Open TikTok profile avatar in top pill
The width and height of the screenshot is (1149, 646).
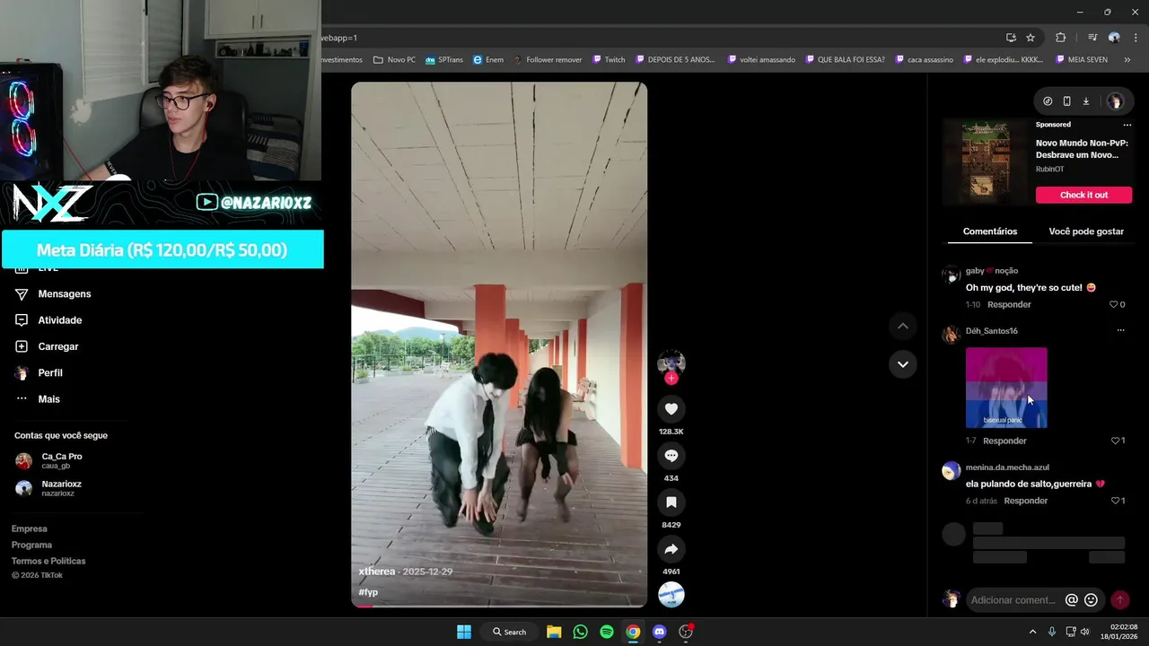coord(1115,101)
